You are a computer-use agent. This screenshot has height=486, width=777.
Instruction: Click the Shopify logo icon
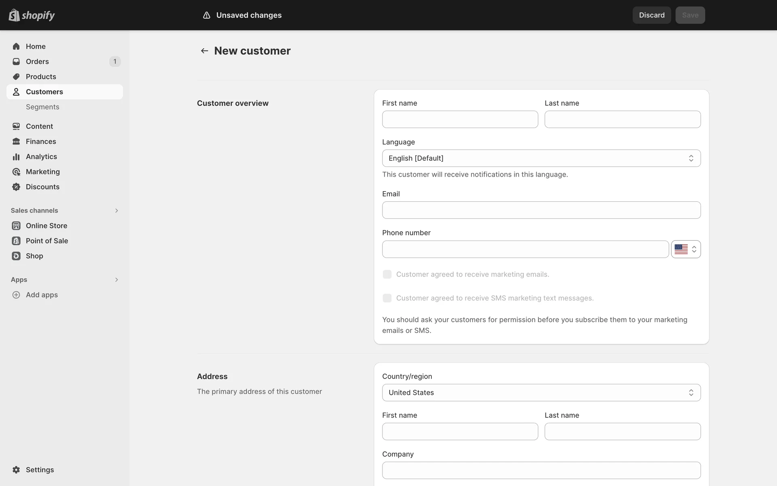pos(14,15)
